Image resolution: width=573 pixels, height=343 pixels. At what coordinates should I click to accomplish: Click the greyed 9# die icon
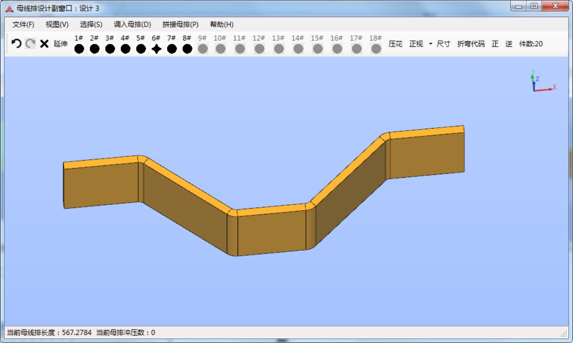click(x=203, y=49)
